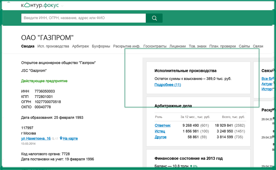Open the На карте map link
Image resolution: width=276 pixels, height=170 pixels.
pyautogui.click(x=70, y=139)
